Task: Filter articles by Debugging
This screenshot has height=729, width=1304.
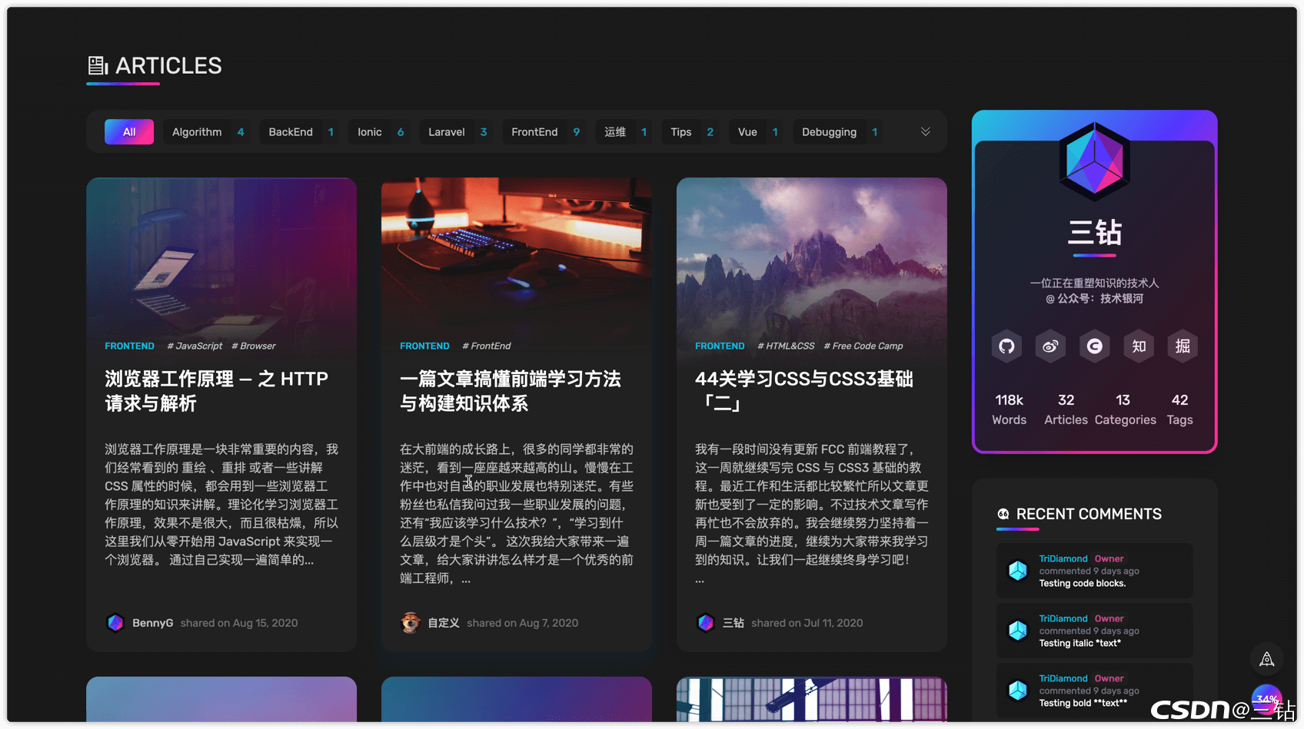Action: click(839, 132)
